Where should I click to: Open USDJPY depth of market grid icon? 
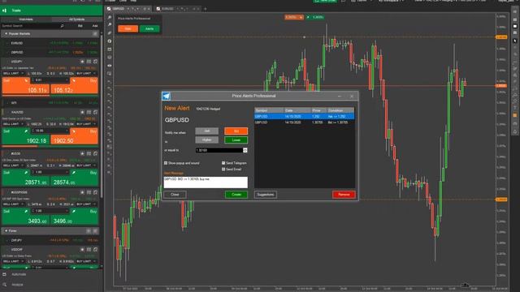[89, 62]
